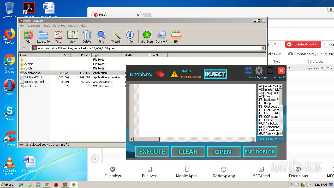Select the MEGA browser tab

[116, 15]
